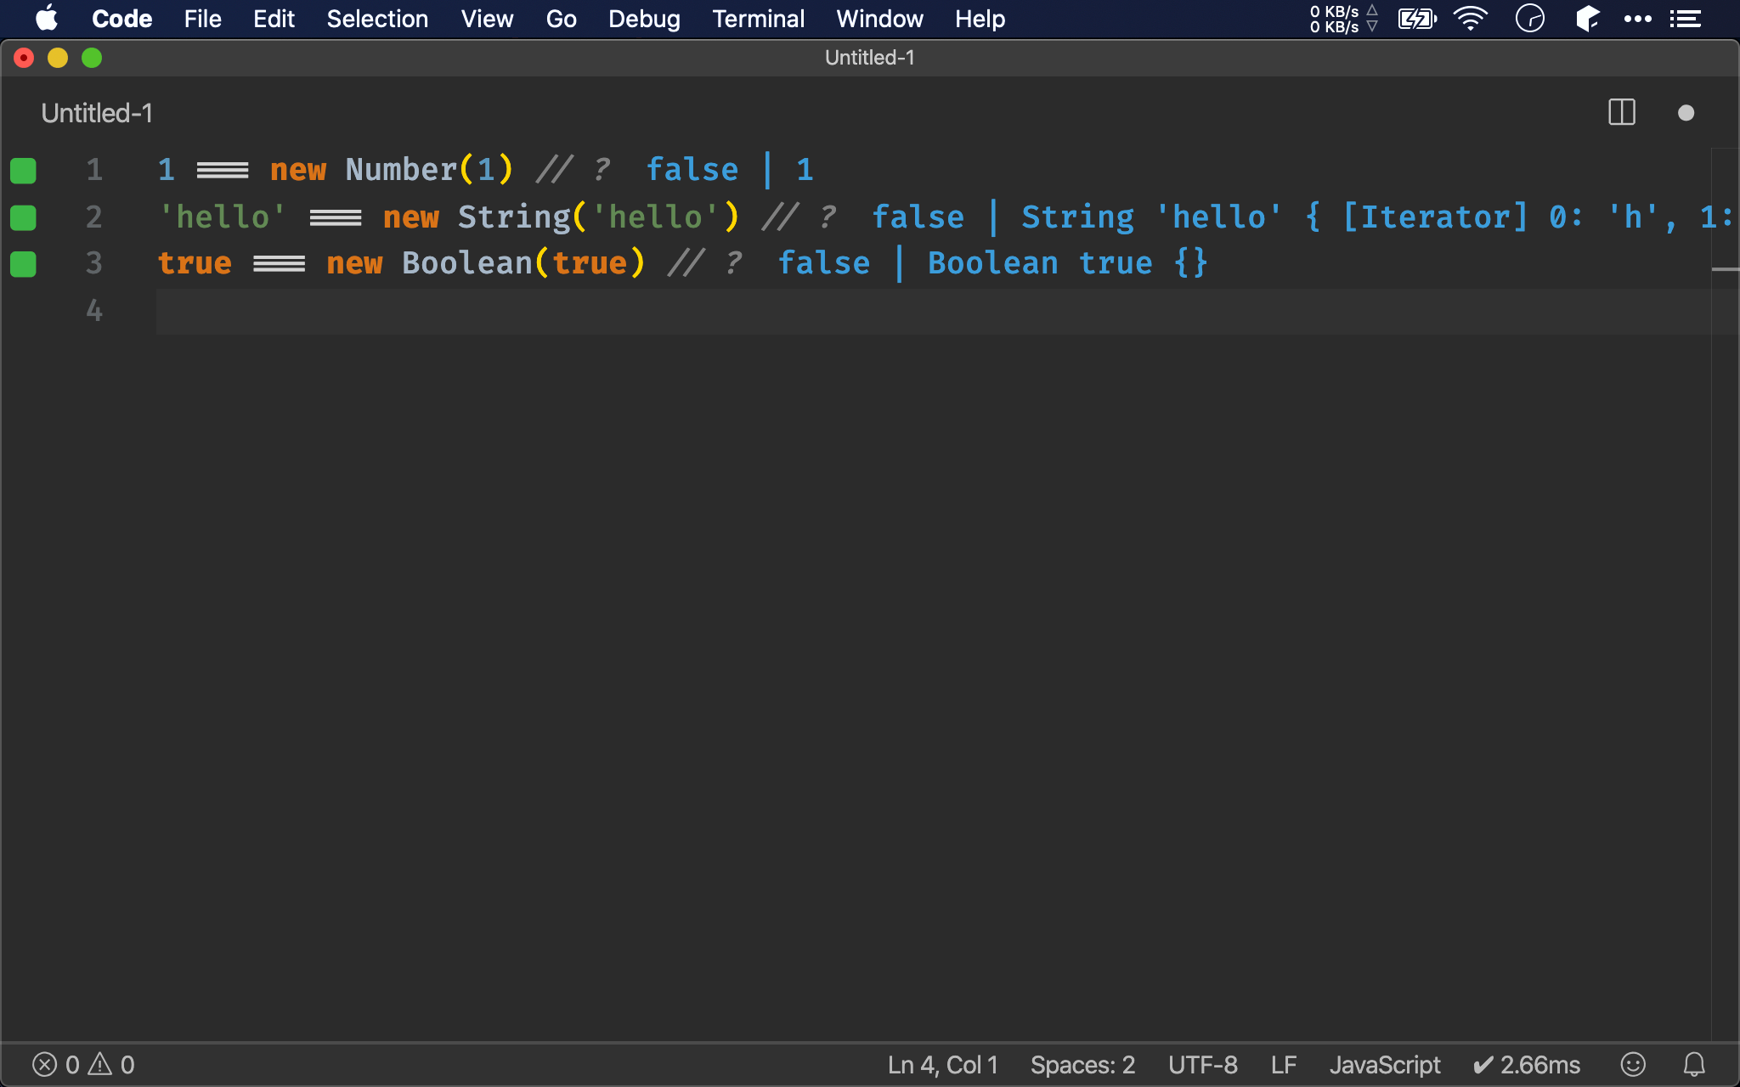Click the errors count icon in status bar
The width and height of the screenshot is (1740, 1087).
point(45,1064)
